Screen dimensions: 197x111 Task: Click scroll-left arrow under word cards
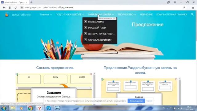click(x=17, y=88)
